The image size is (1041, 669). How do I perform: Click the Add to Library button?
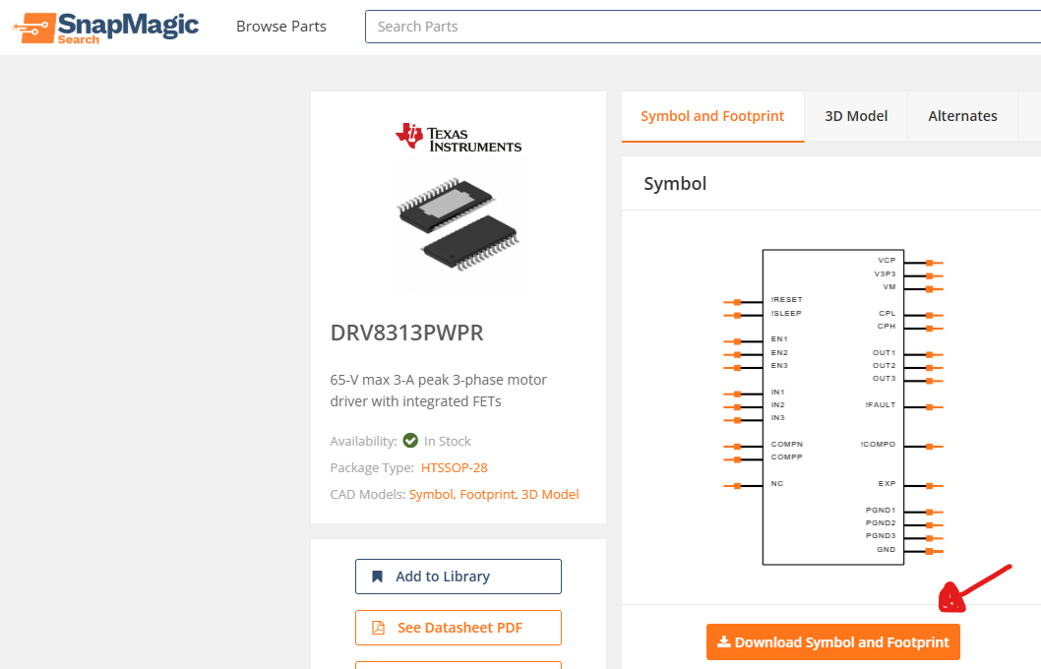coord(459,577)
